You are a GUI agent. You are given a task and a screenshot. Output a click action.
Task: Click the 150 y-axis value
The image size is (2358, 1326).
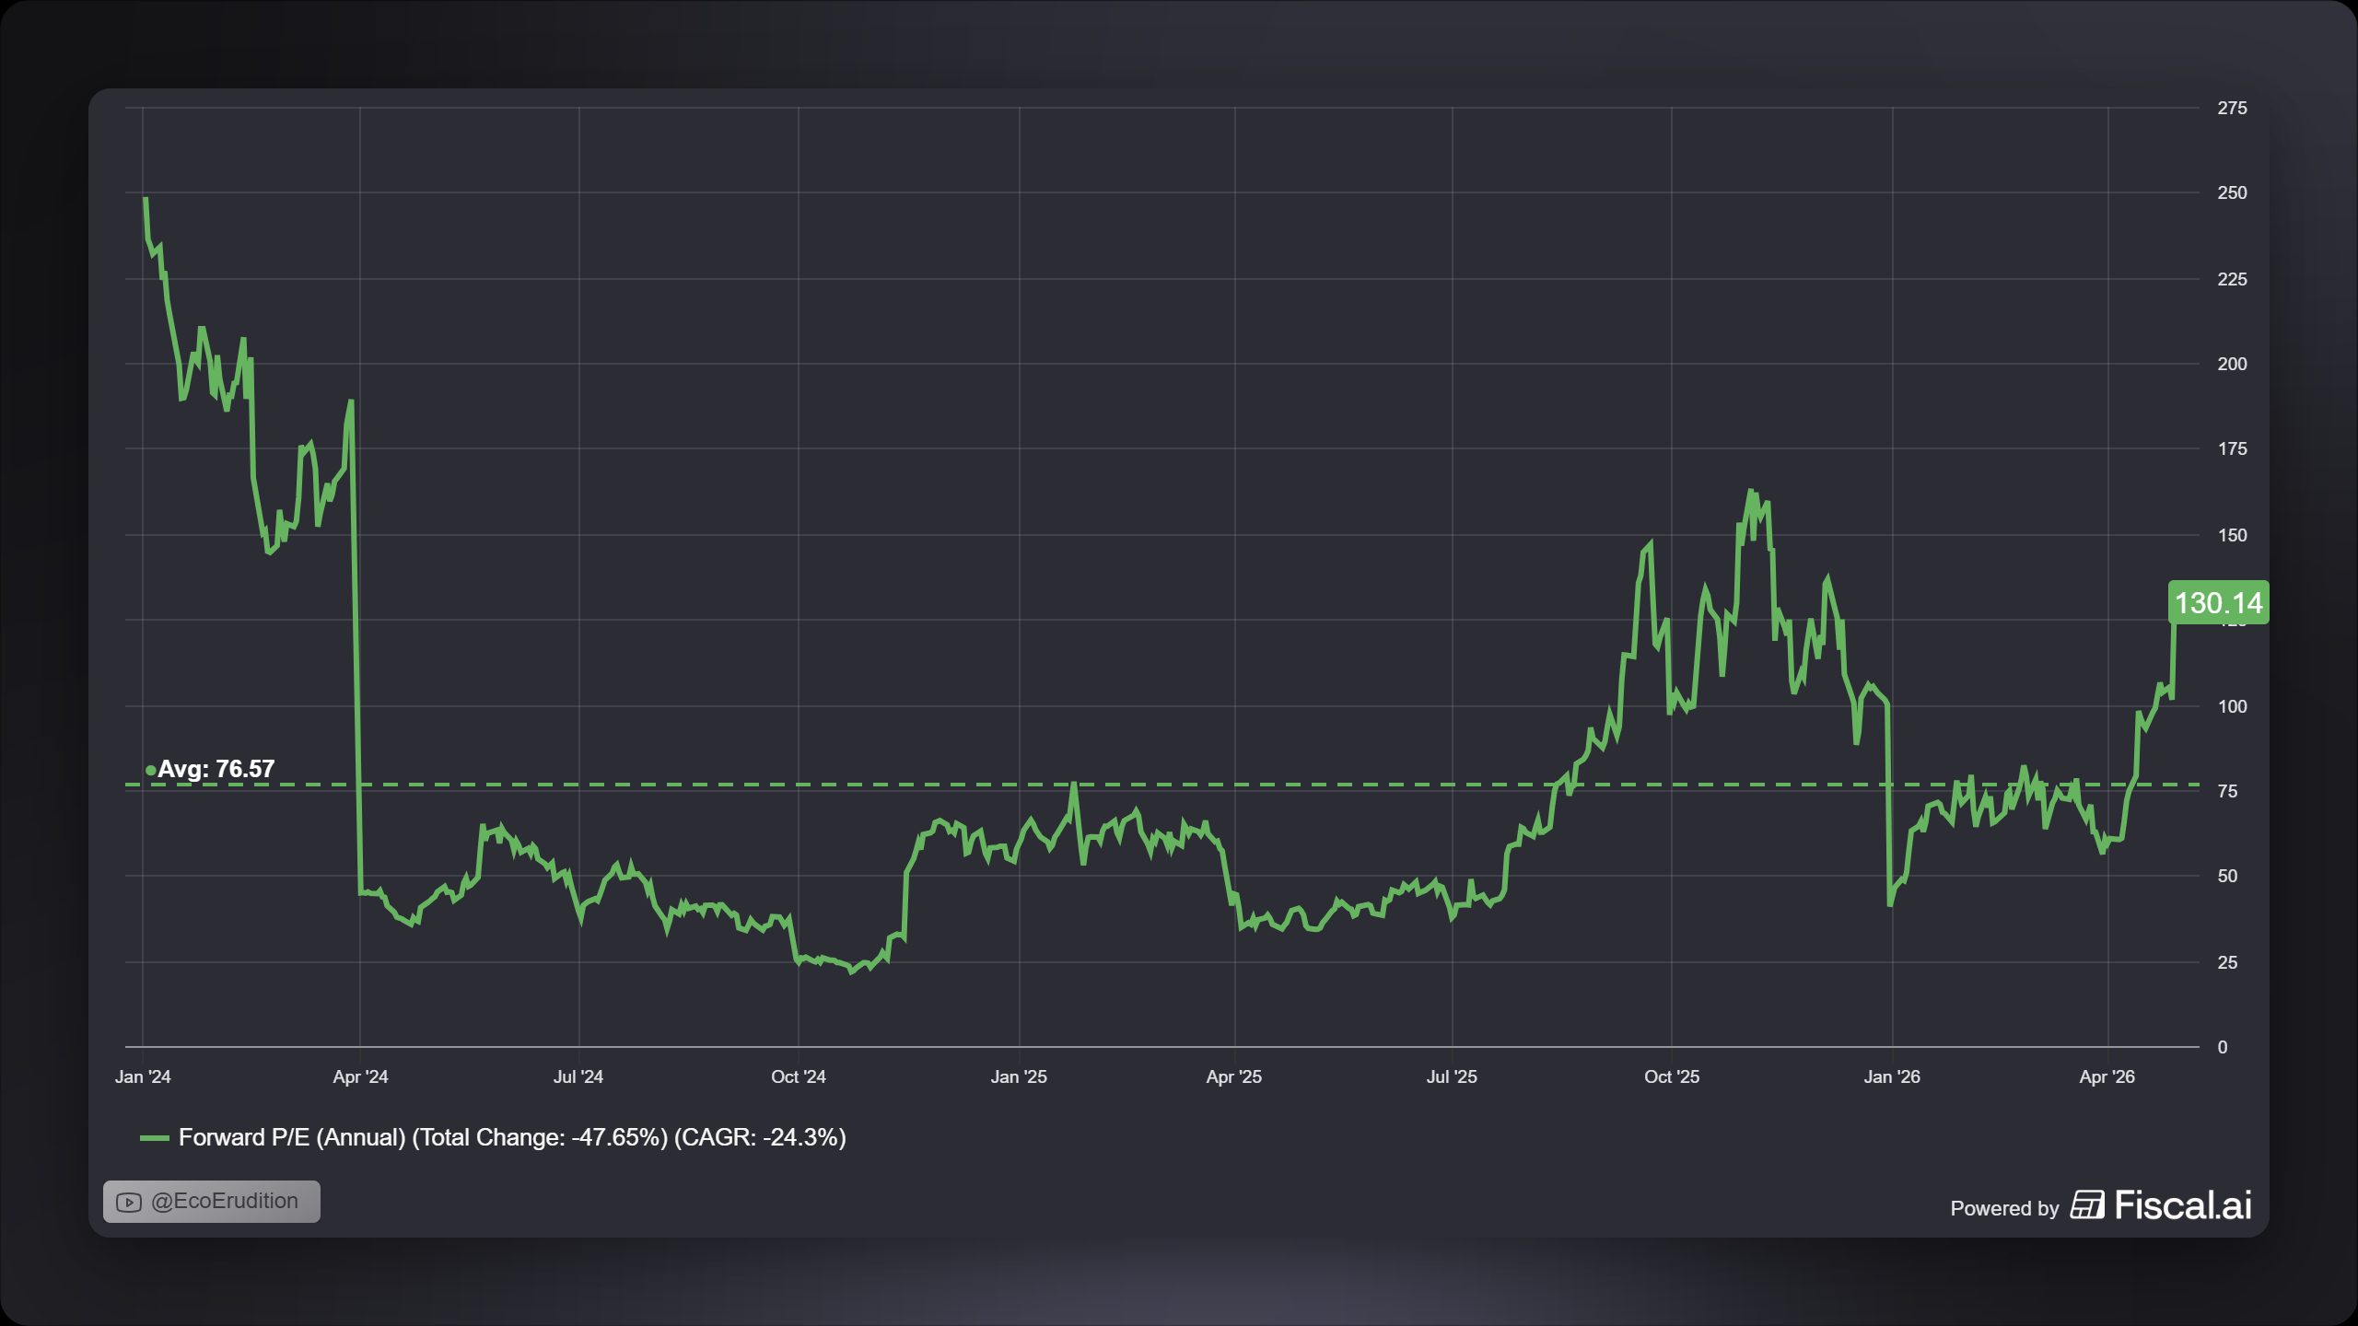(x=2233, y=535)
